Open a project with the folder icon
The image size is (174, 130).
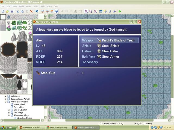pyautogui.click(x=7, y=11)
